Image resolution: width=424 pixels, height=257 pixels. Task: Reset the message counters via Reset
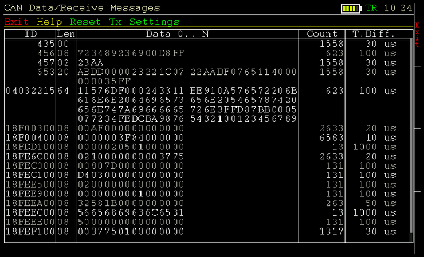click(x=85, y=22)
